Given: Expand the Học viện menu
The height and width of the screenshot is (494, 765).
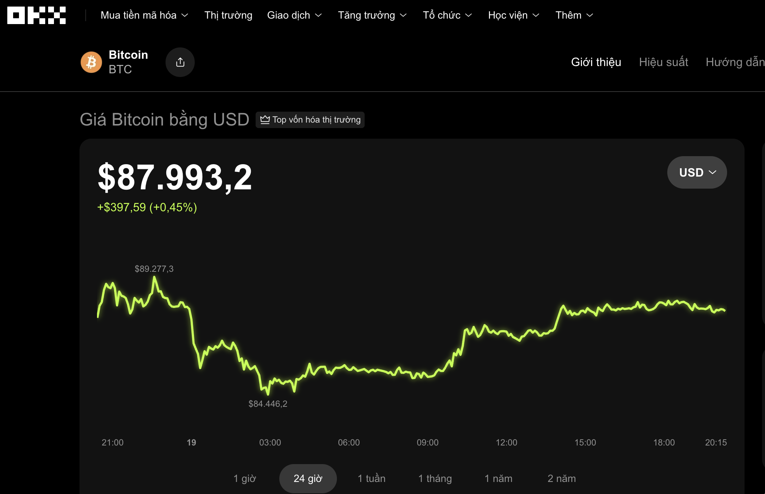Looking at the screenshot, I should [513, 15].
